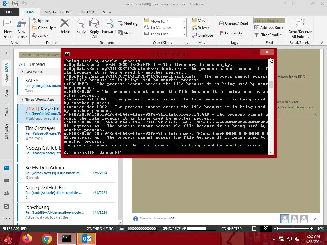Switch to People view icon
Viewport: 327px width, 245px height.
7,193
